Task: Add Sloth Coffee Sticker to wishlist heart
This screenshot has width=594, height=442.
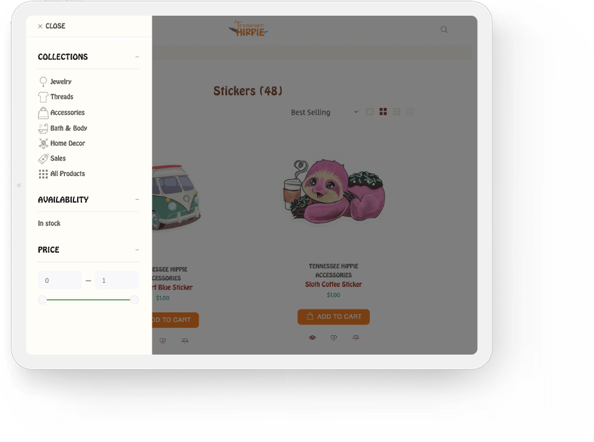Action: coord(333,337)
